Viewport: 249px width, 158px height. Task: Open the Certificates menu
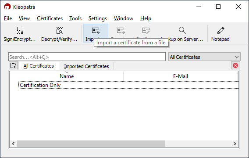(50, 18)
